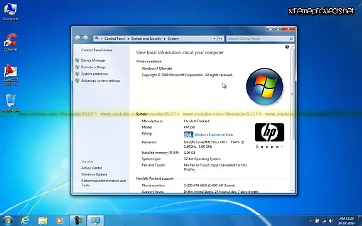
Task: Open Action Center link
Action: point(91,168)
